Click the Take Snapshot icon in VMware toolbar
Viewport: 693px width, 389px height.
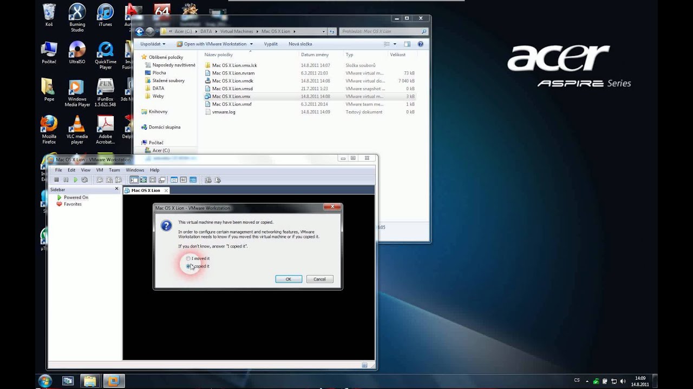[x=100, y=180]
